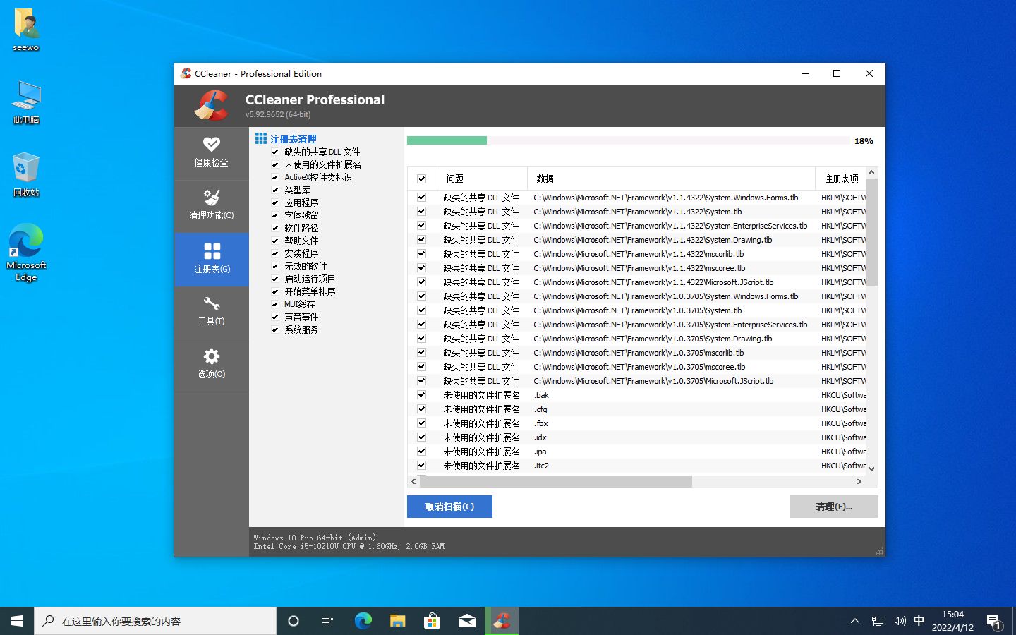The height and width of the screenshot is (635, 1016).
Task: Select the .cfg extension row
Action: click(x=636, y=409)
